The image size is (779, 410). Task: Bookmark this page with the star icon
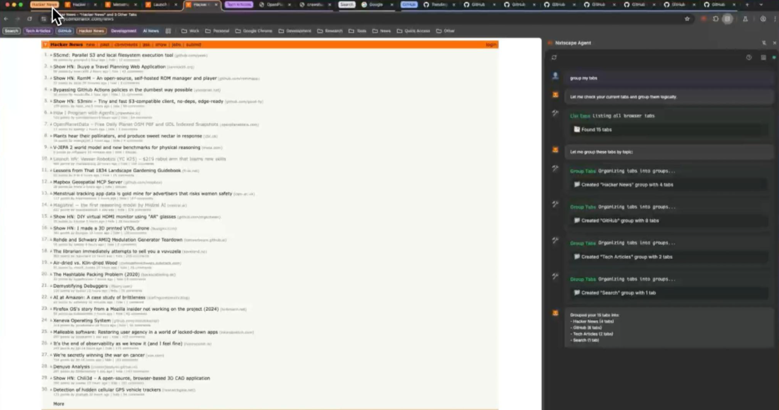(687, 19)
